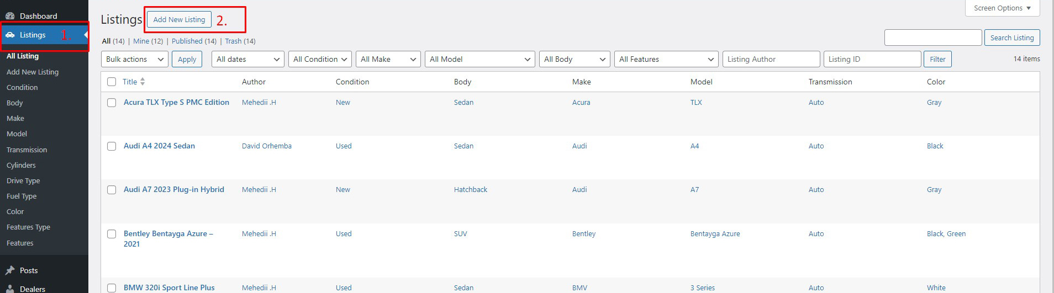
Task: Click the Apply bulk action button
Action: coord(187,59)
